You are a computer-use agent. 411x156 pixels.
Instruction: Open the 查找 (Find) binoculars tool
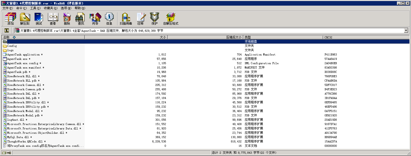81,19
